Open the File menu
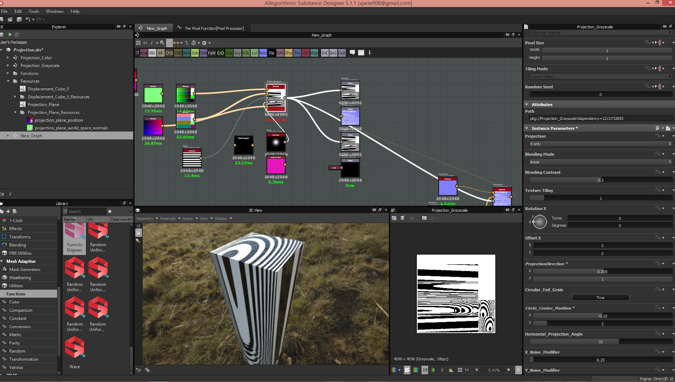 pos(4,11)
